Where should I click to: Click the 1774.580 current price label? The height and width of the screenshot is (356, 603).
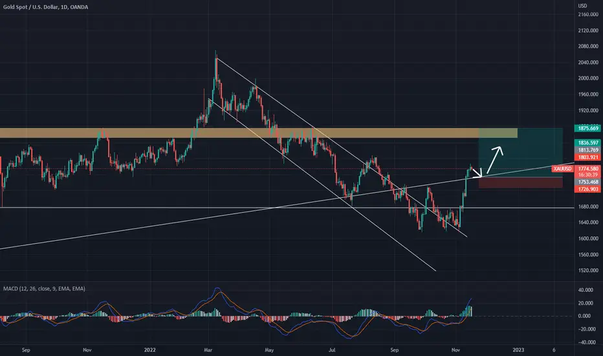[x=587, y=168]
